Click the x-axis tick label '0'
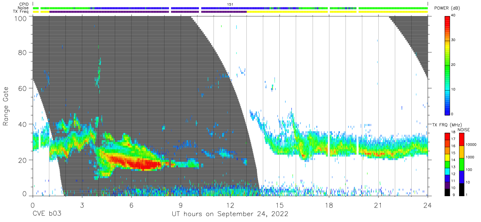 pos(33,205)
